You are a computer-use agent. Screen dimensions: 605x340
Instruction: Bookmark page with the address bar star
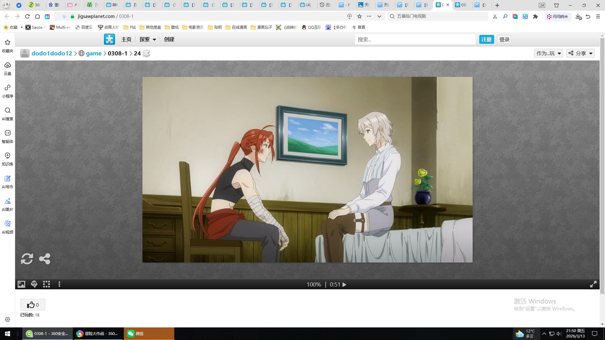click(360, 16)
